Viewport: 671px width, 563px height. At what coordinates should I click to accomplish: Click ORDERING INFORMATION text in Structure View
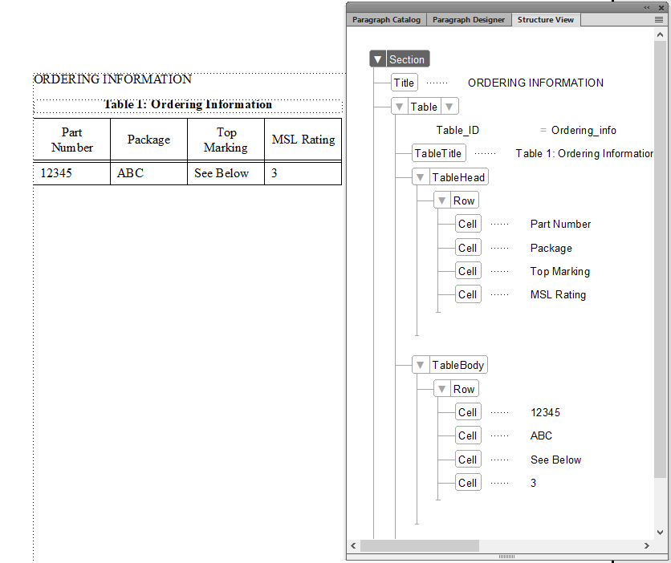(535, 83)
